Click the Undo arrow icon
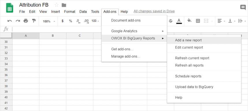248x111 pixels. coord(10,21)
